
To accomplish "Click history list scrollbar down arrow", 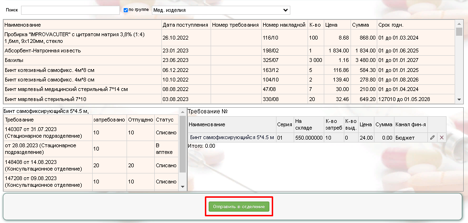I will click(x=182, y=187).
